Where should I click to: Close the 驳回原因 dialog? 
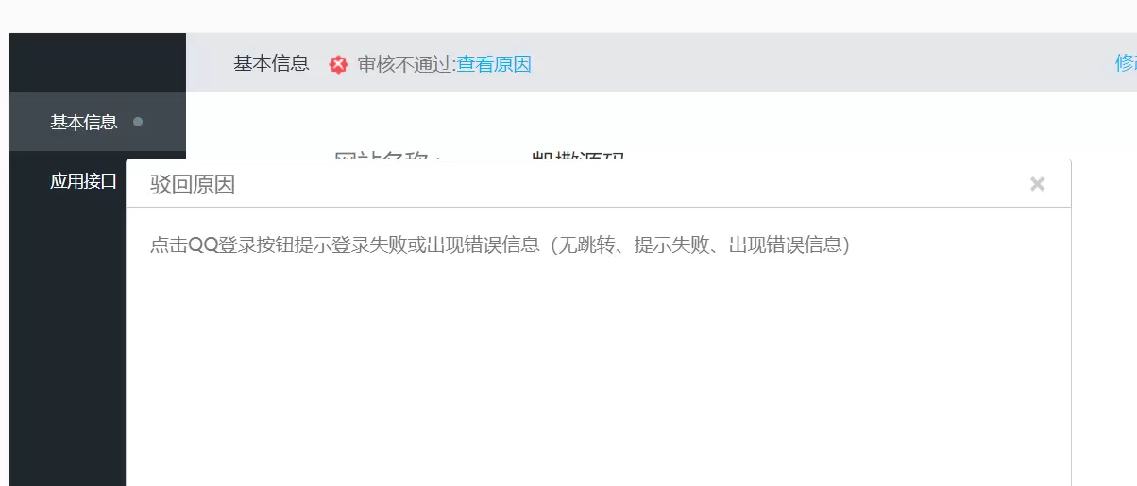point(1037,184)
